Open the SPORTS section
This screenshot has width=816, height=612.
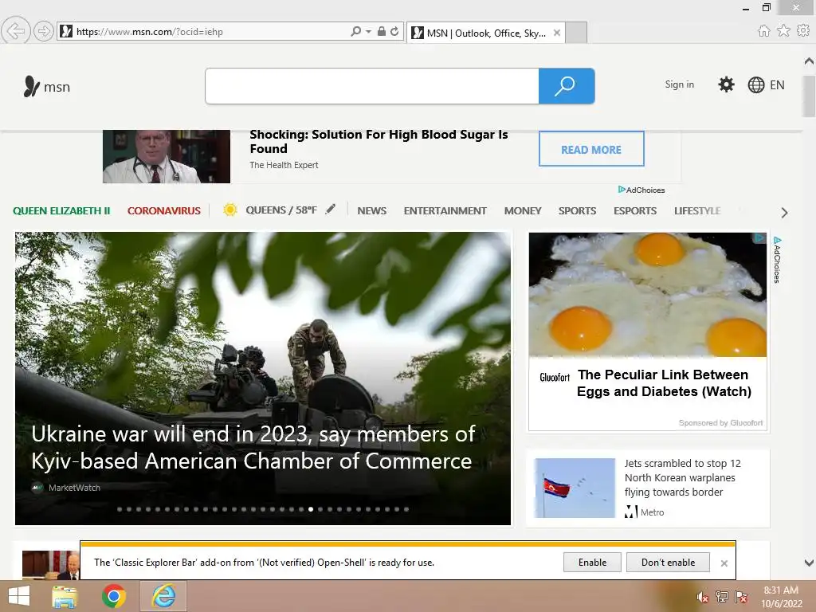point(577,210)
